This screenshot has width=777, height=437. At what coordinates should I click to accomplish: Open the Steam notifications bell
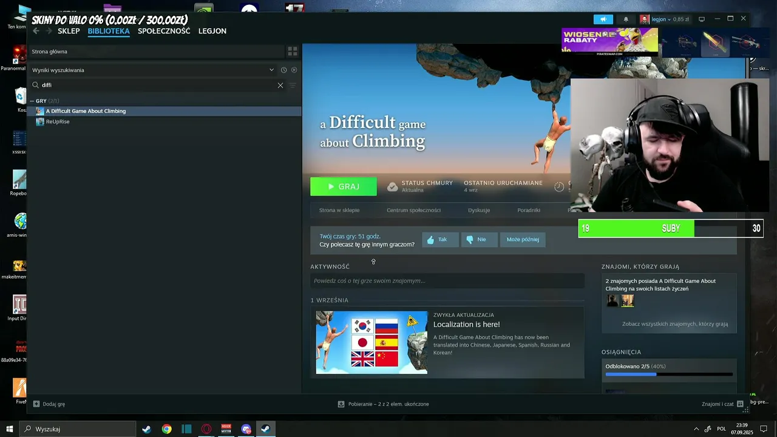coord(626,19)
